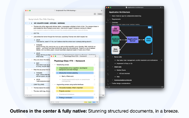Click the item count icon in Physiology status bar
The width and height of the screenshot is (189, 118).
[x=51, y=102]
